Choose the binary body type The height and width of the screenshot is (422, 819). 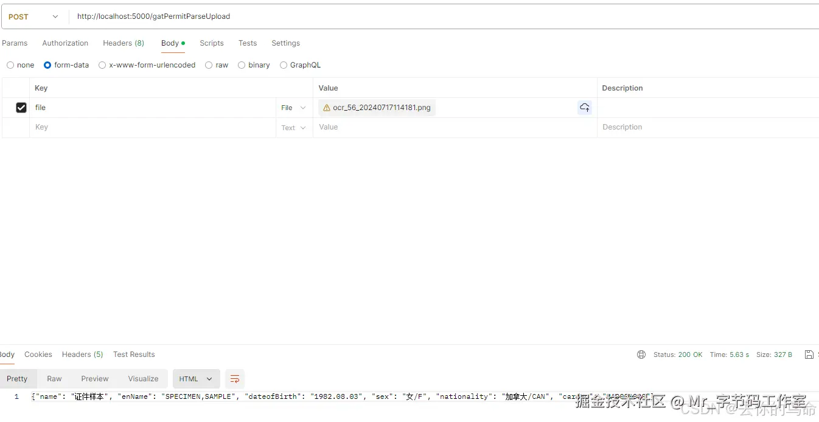click(x=254, y=65)
